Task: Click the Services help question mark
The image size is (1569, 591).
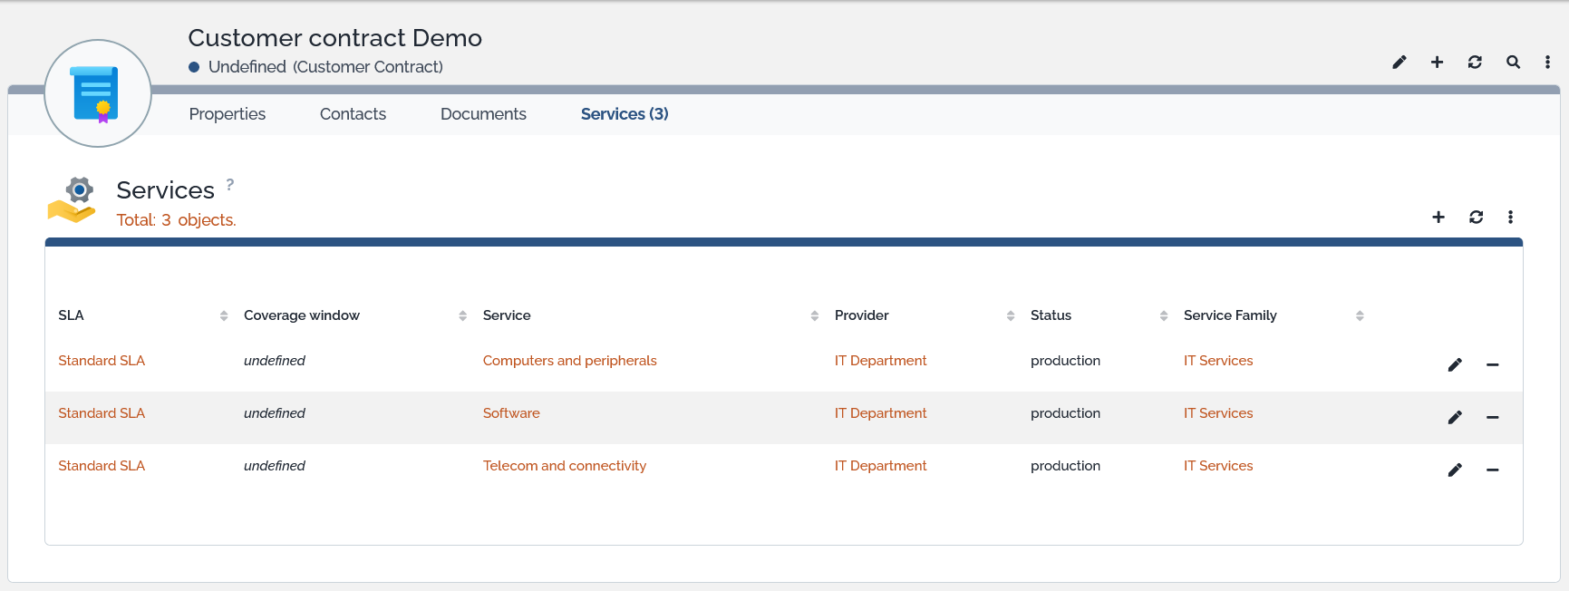Action: click(x=230, y=184)
